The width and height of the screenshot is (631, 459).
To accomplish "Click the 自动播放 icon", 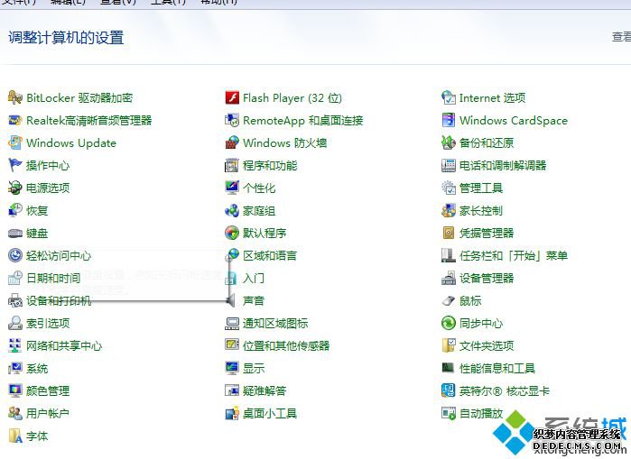I will coord(449,413).
